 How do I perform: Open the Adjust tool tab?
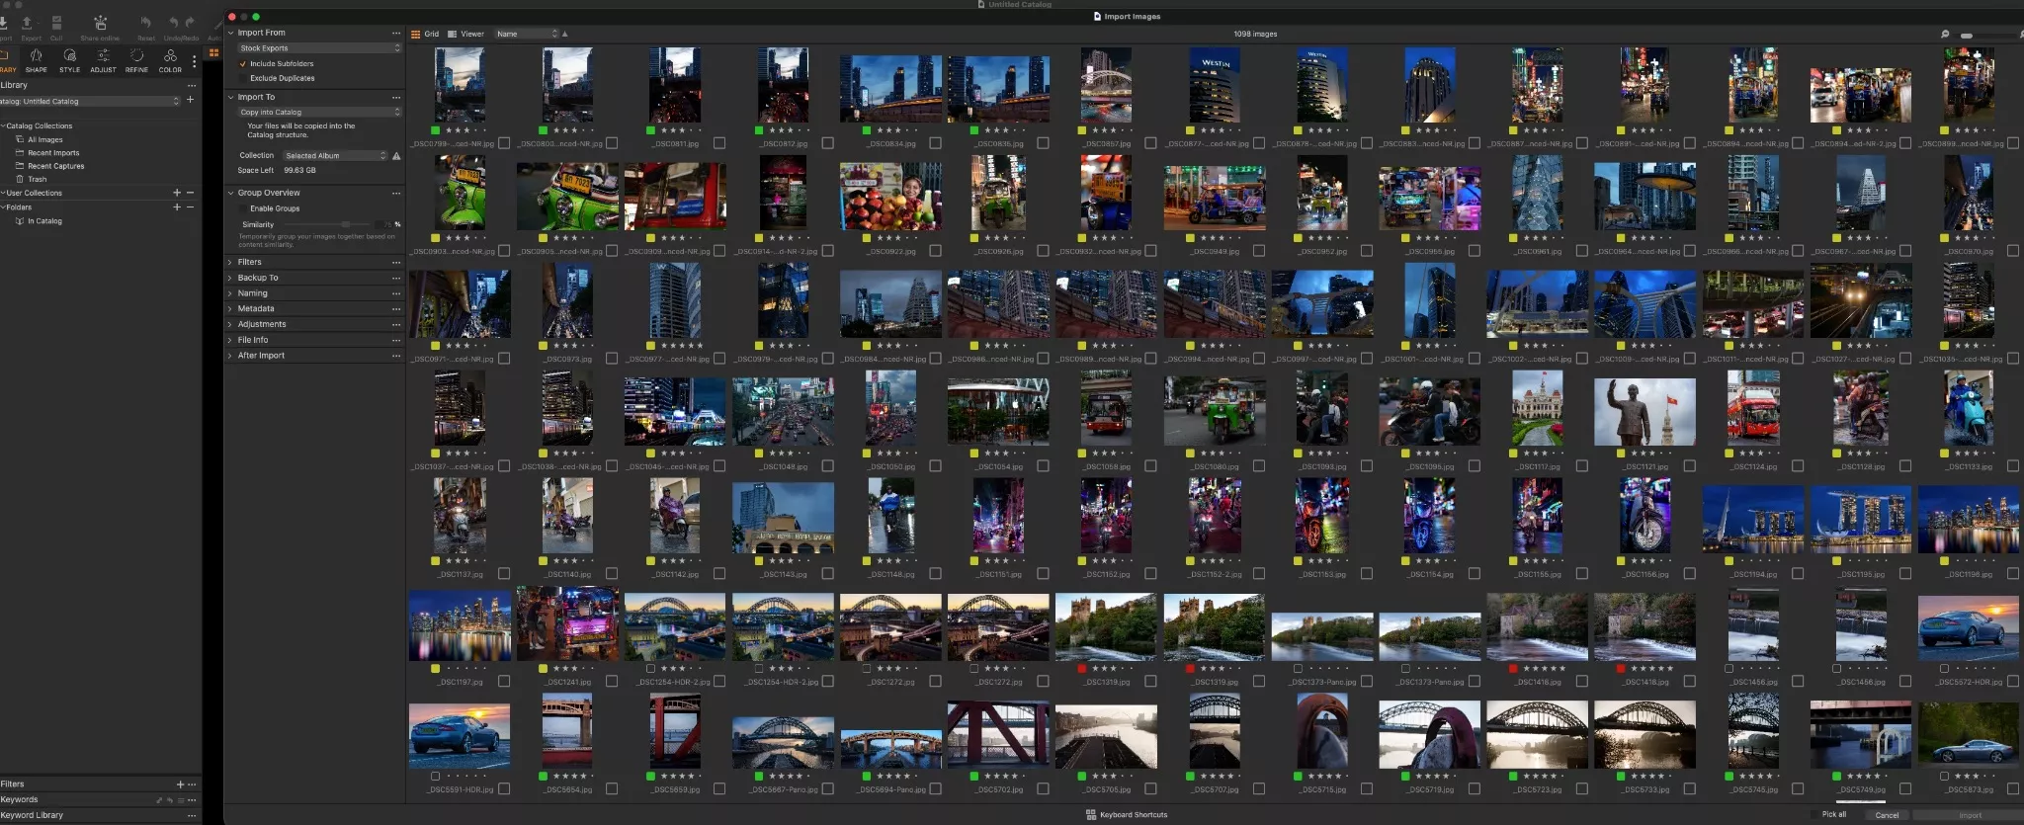pyautogui.click(x=103, y=60)
